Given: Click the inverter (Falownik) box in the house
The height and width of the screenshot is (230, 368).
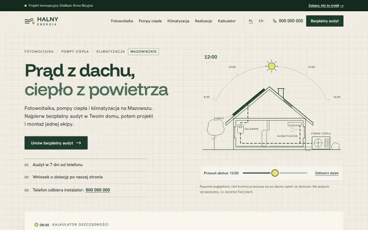Looking at the screenshot, I should click(240, 129).
